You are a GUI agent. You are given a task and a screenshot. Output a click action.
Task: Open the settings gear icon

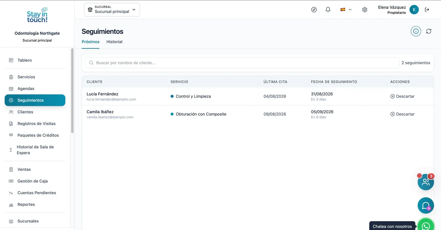365,10
